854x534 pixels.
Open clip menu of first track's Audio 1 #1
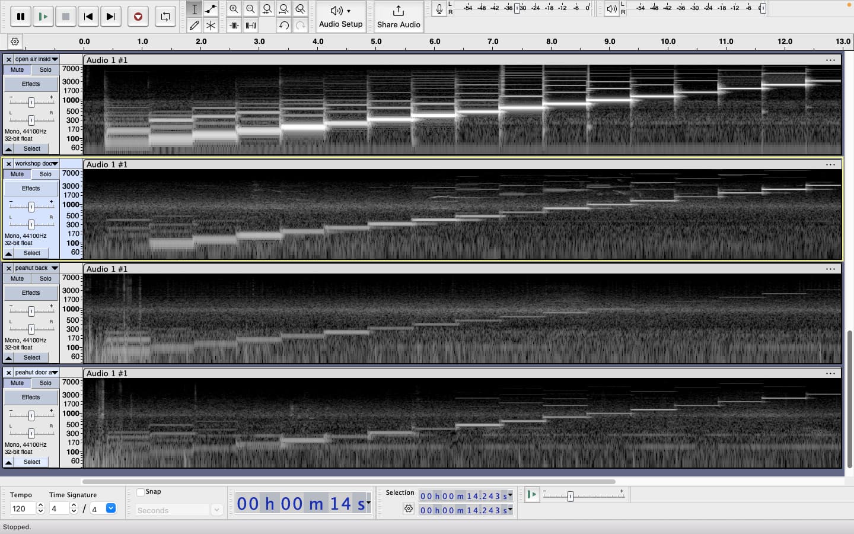pos(830,60)
